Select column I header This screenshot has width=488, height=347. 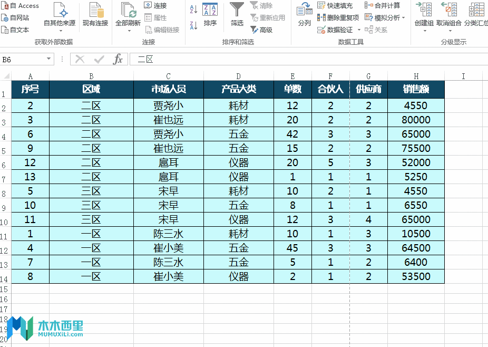(x=463, y=76)
